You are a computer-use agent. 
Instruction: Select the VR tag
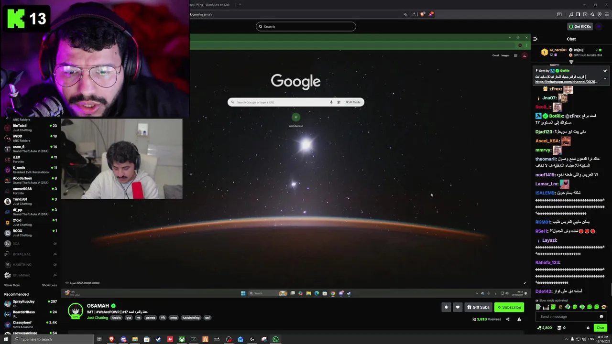click(162, 318)
